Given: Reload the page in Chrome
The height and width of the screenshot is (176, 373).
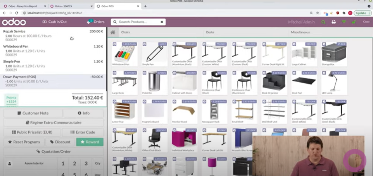Looking at the screenshot, I should [17, 13].
